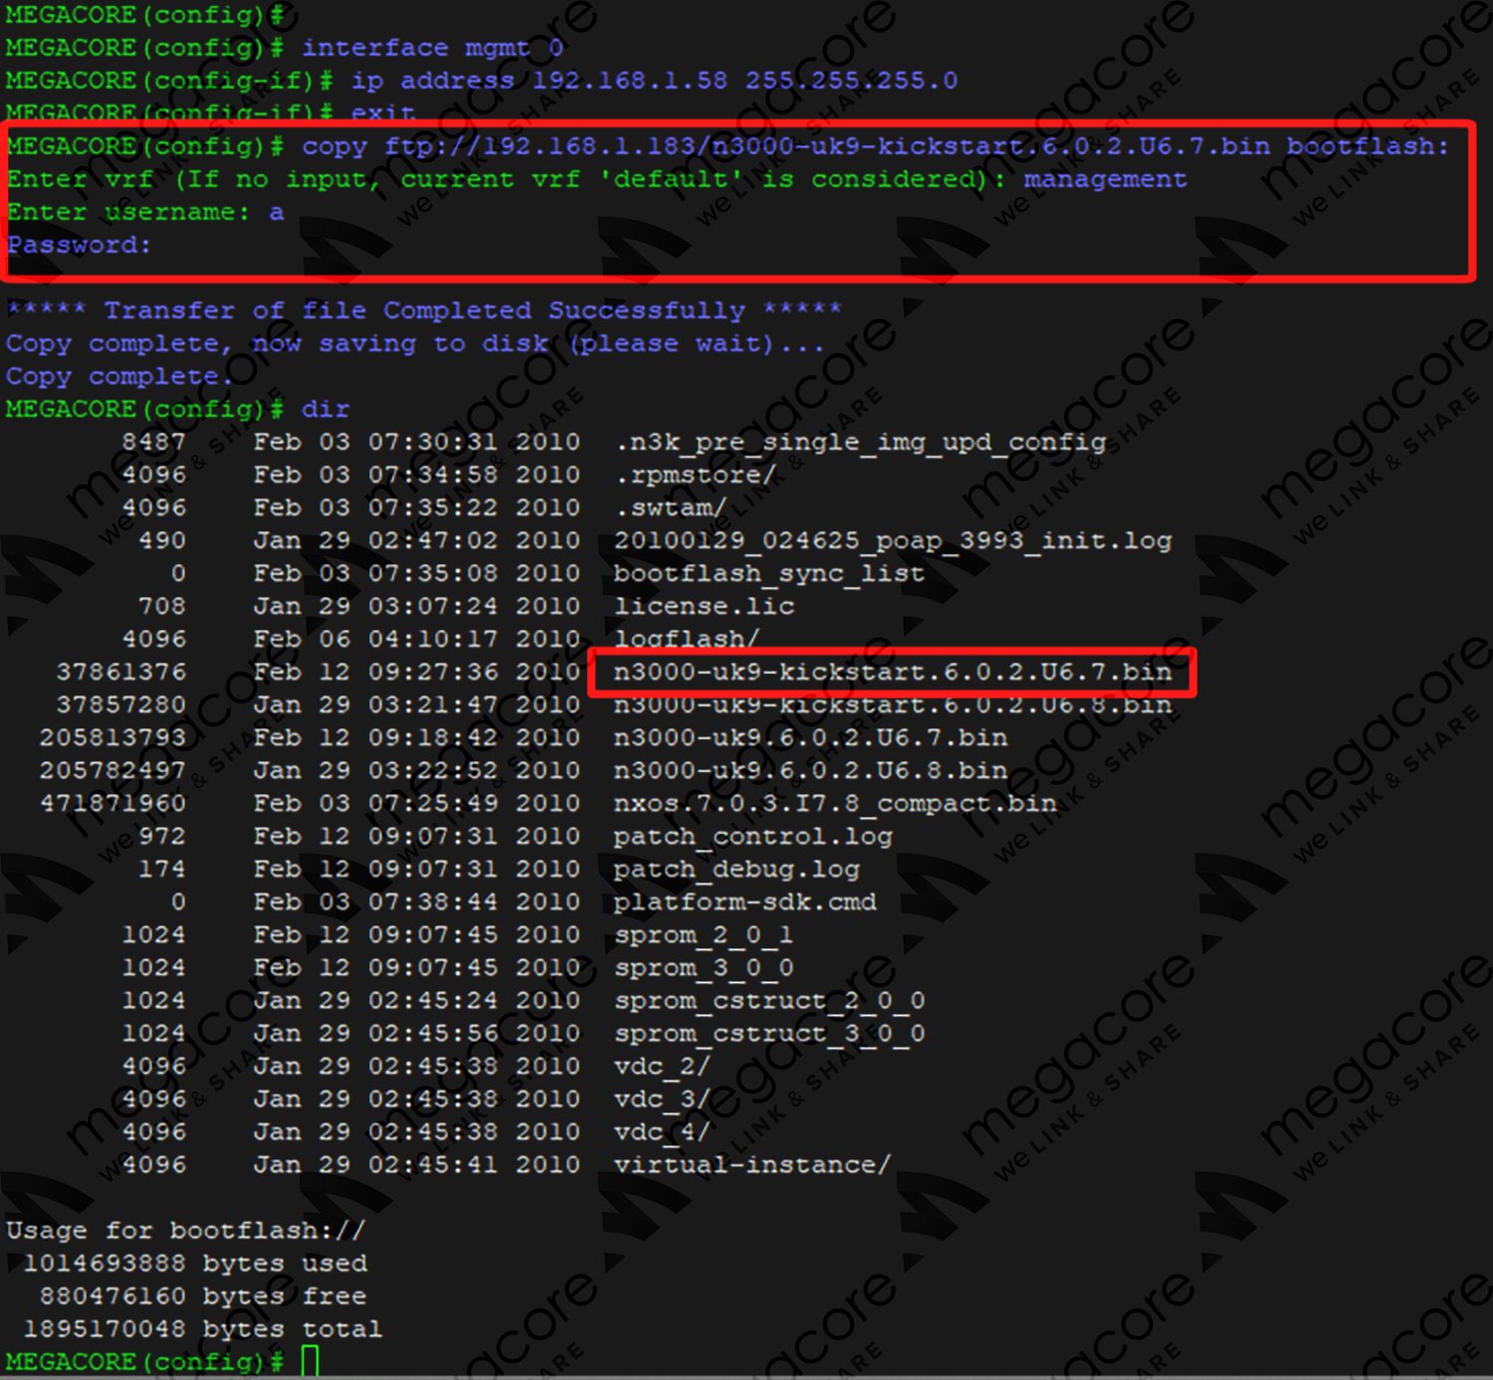The height and width of the screenshot is (1380, 1493).
Task: Click the timestamp 04:10:17 for logflash
Action: [433, 639]
